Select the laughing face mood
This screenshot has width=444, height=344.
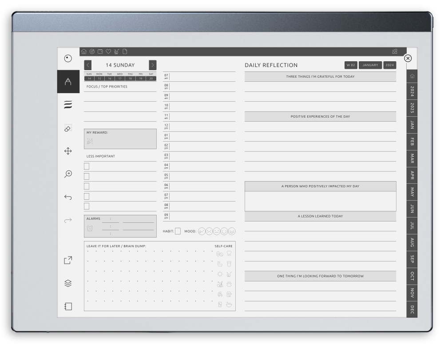(232, 231)
